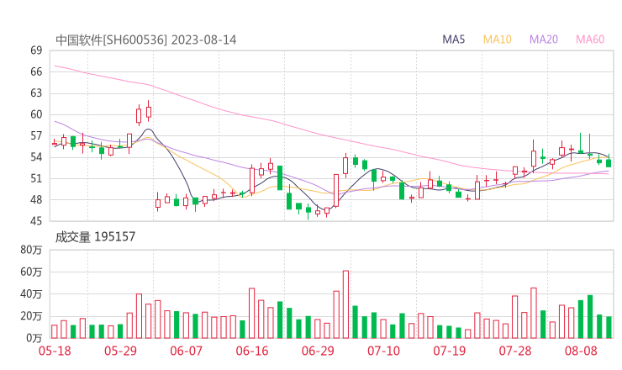The height and width of the screenshot is (370, 622).
Task: Click the 48 price axis label
Action: (x=36, y=199)
